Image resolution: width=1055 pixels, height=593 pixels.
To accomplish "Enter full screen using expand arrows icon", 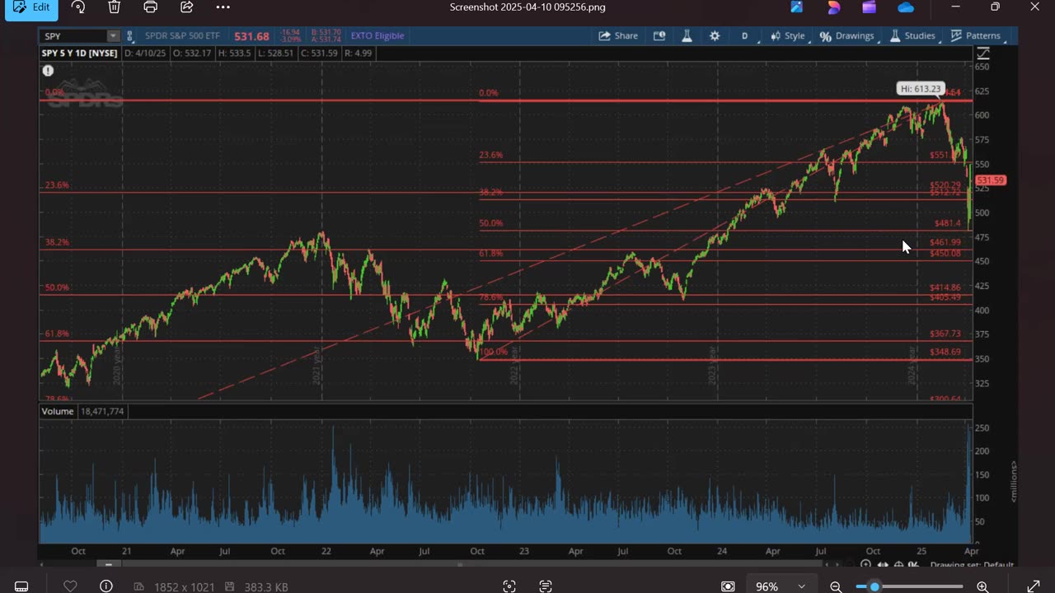I will pyautogui.click(x=1034, y=586).
